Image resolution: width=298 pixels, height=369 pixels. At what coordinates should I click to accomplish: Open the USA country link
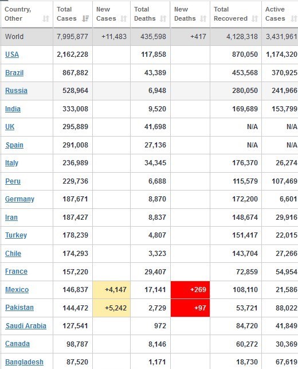tap(12, 55)
